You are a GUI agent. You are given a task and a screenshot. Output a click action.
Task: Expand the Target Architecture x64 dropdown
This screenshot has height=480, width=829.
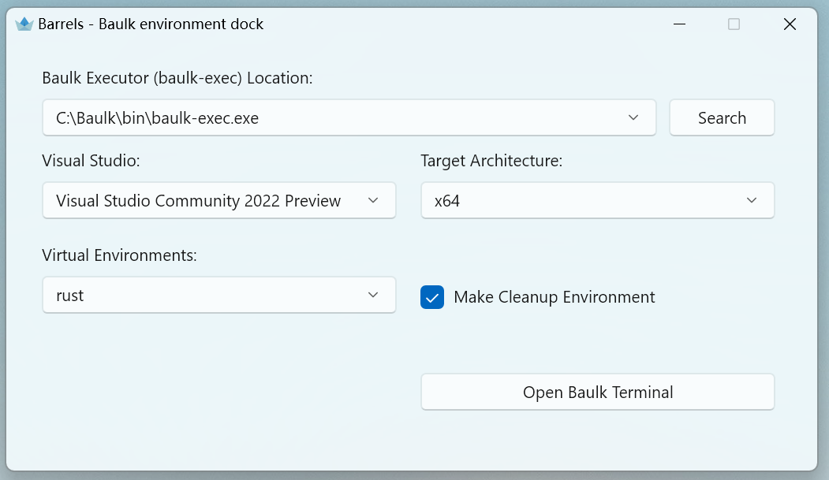click(597, 201)
